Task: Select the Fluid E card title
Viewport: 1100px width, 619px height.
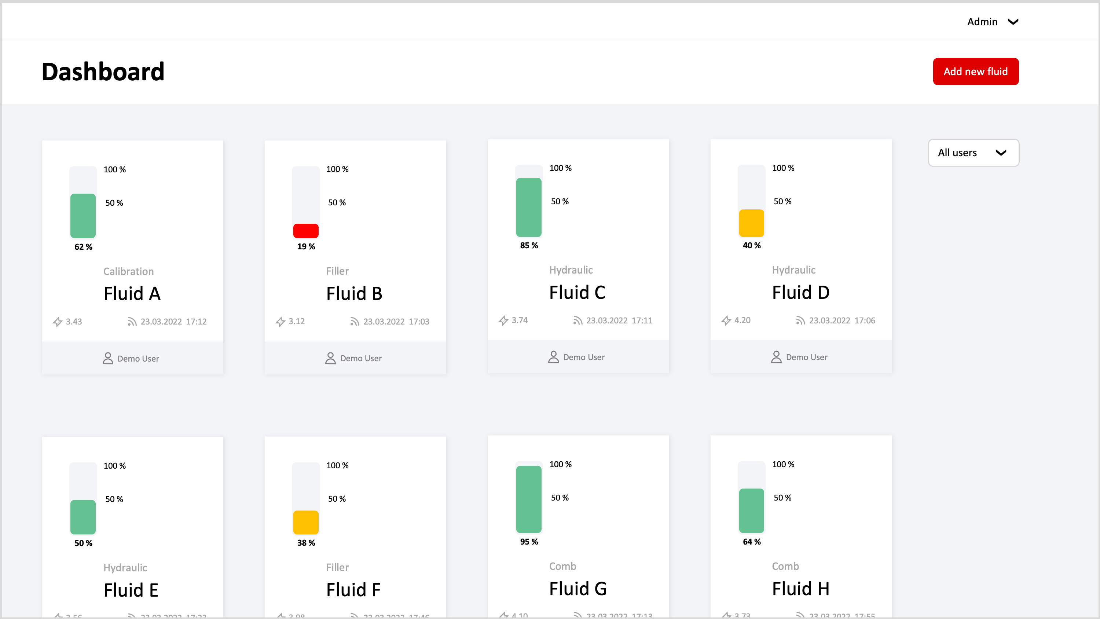Action: (x=131, y=590)
